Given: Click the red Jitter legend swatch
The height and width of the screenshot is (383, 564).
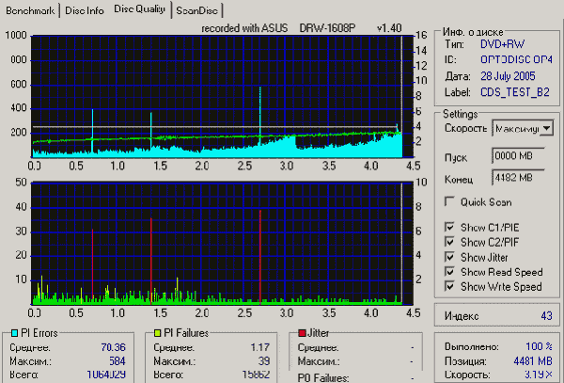Looking at the screenshot, I should click(x=302, y=333).
